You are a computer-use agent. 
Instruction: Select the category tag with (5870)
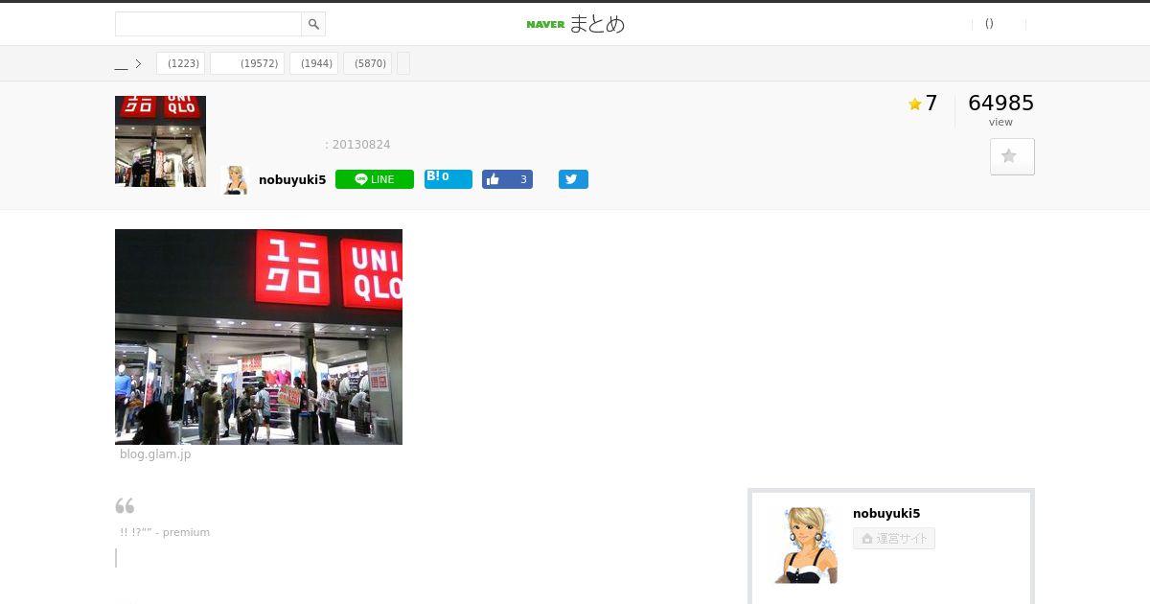pos(367,63)
